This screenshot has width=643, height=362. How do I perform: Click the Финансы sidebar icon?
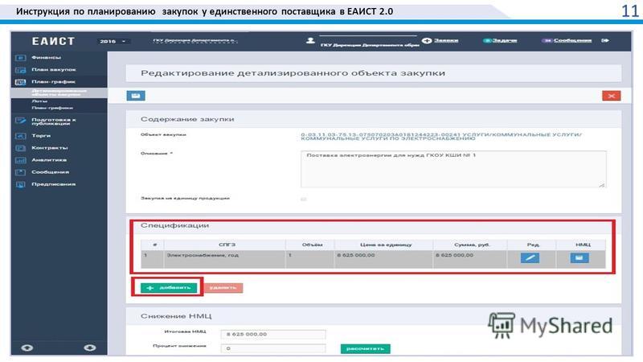(x=21, y=58)
